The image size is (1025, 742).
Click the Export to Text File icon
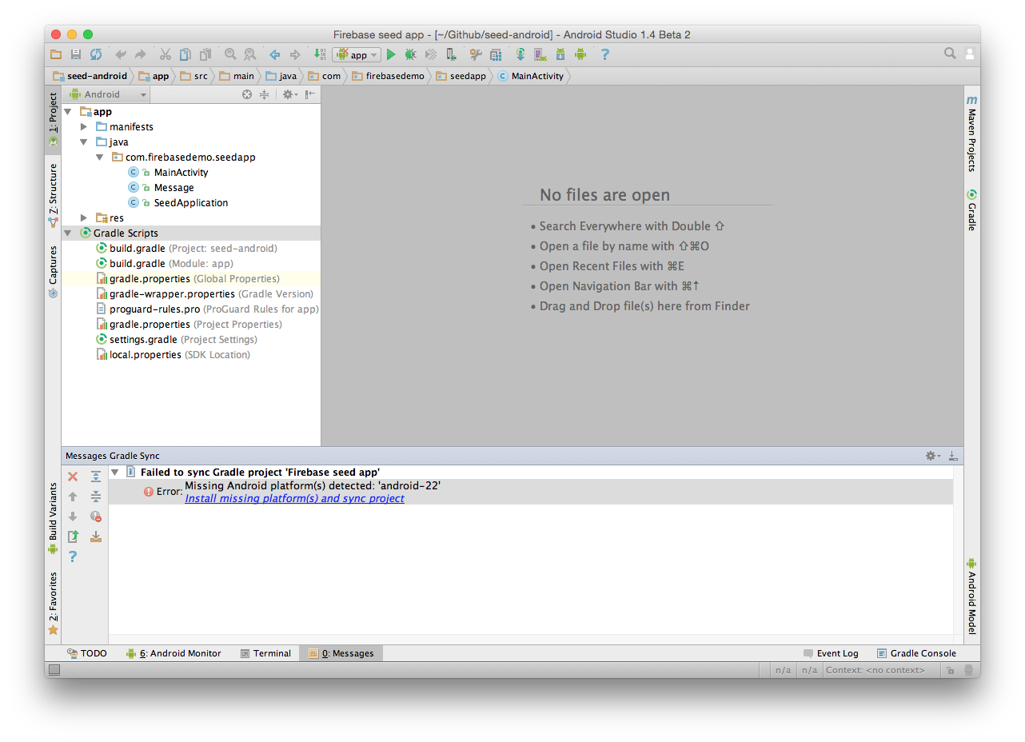pyautogui.click(x=73, y=537)
